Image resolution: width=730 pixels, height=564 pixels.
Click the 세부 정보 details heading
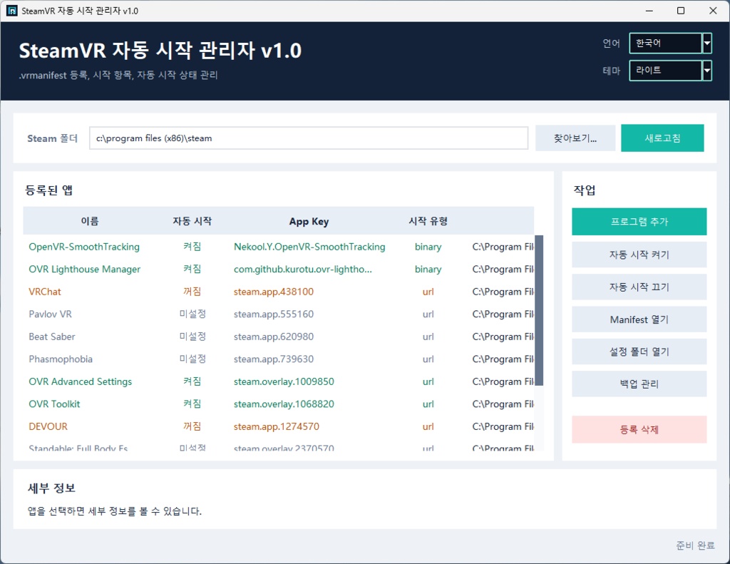click(51, 488)
